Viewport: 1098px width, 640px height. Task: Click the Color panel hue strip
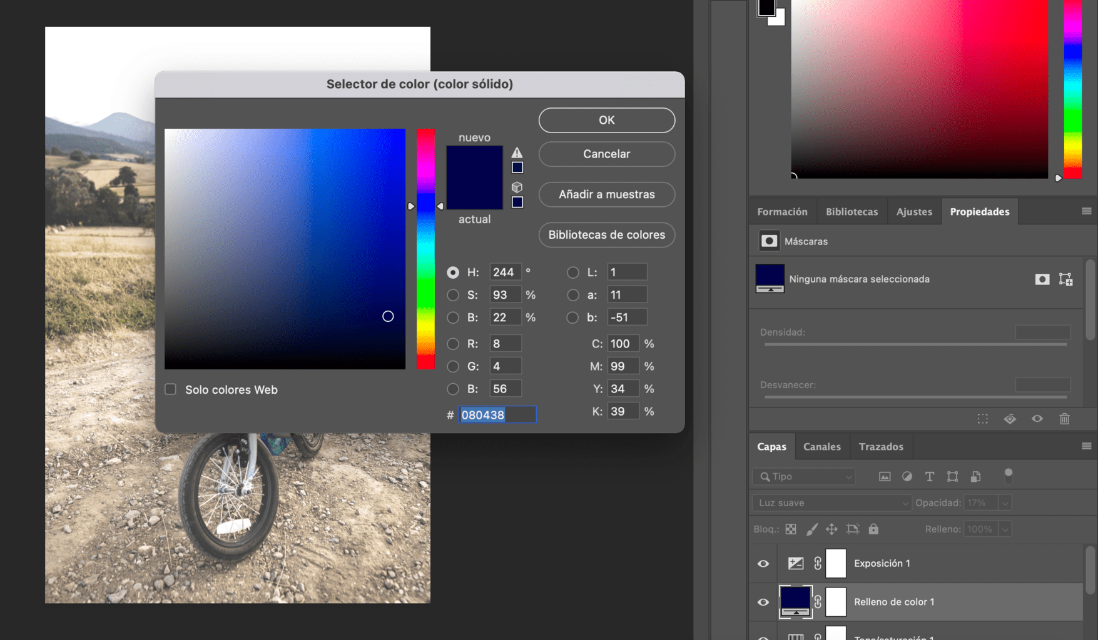[x=1073, y=89]
